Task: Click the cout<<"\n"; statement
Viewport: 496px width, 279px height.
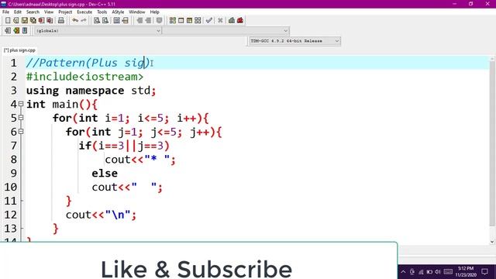Action: coord(101,215)
